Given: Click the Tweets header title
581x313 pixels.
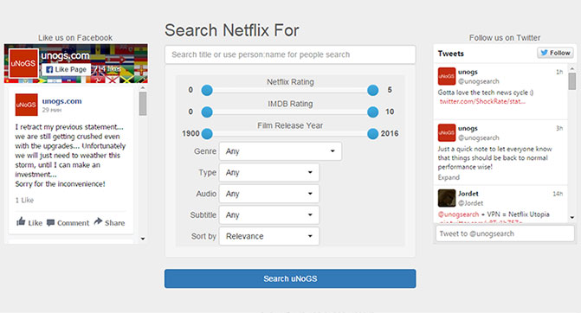Looking at the screenshot, I should (x=450, y=54).
